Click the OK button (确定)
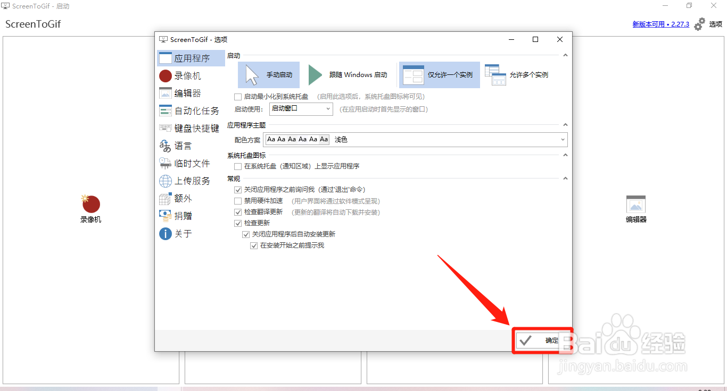 (542, 341)
